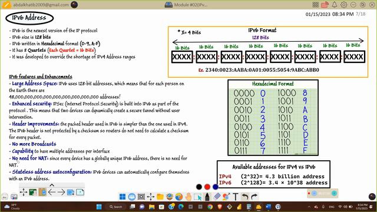Select the move/pan arrows in page navigation panel
The height and width of the screenshot is (212, 377).
(24, 192)
